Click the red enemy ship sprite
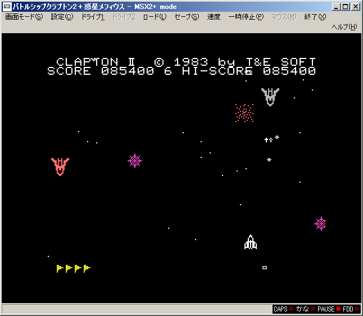 (x=60, y=166)
